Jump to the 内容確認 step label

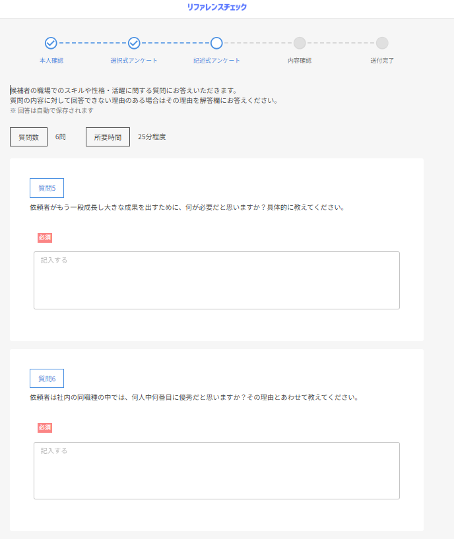[x=300, y=61]
